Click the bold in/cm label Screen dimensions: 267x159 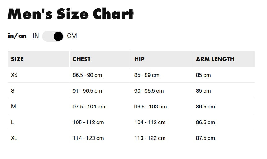pos(17,36)
